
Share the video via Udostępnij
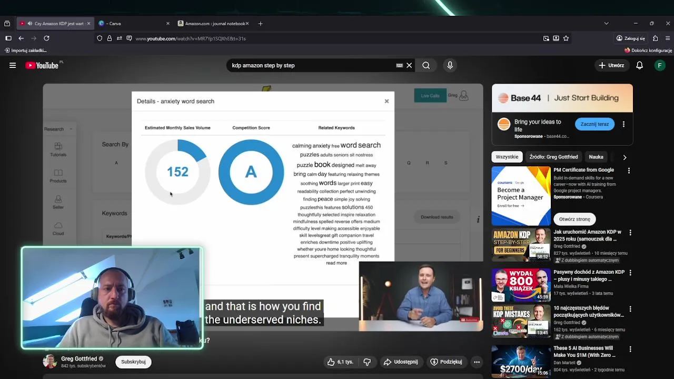(401, 362)
